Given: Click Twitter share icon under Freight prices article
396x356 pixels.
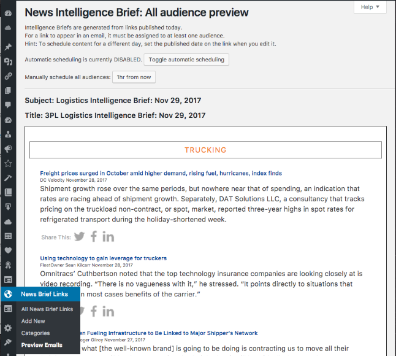Looking at the screenshot, I should point(80,237).
